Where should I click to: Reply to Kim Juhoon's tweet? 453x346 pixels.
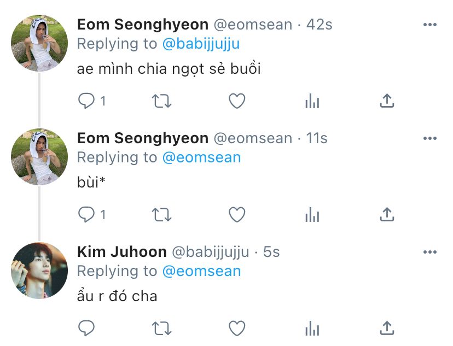coord(86,328)
